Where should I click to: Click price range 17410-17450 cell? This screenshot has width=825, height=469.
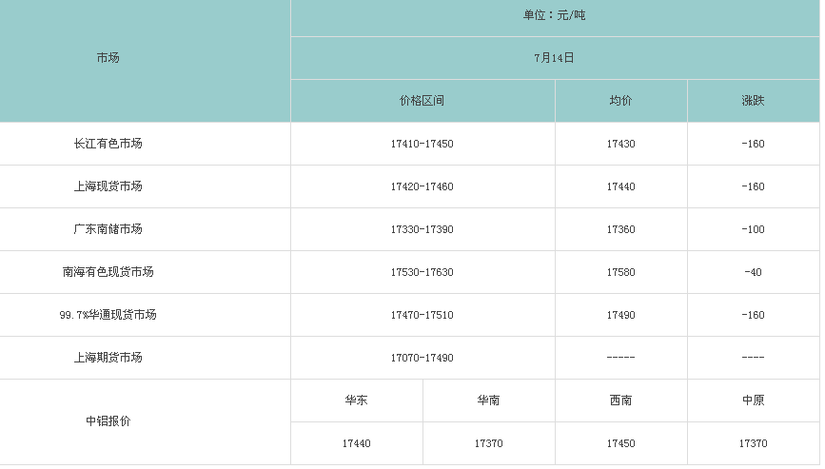point(422,145)
